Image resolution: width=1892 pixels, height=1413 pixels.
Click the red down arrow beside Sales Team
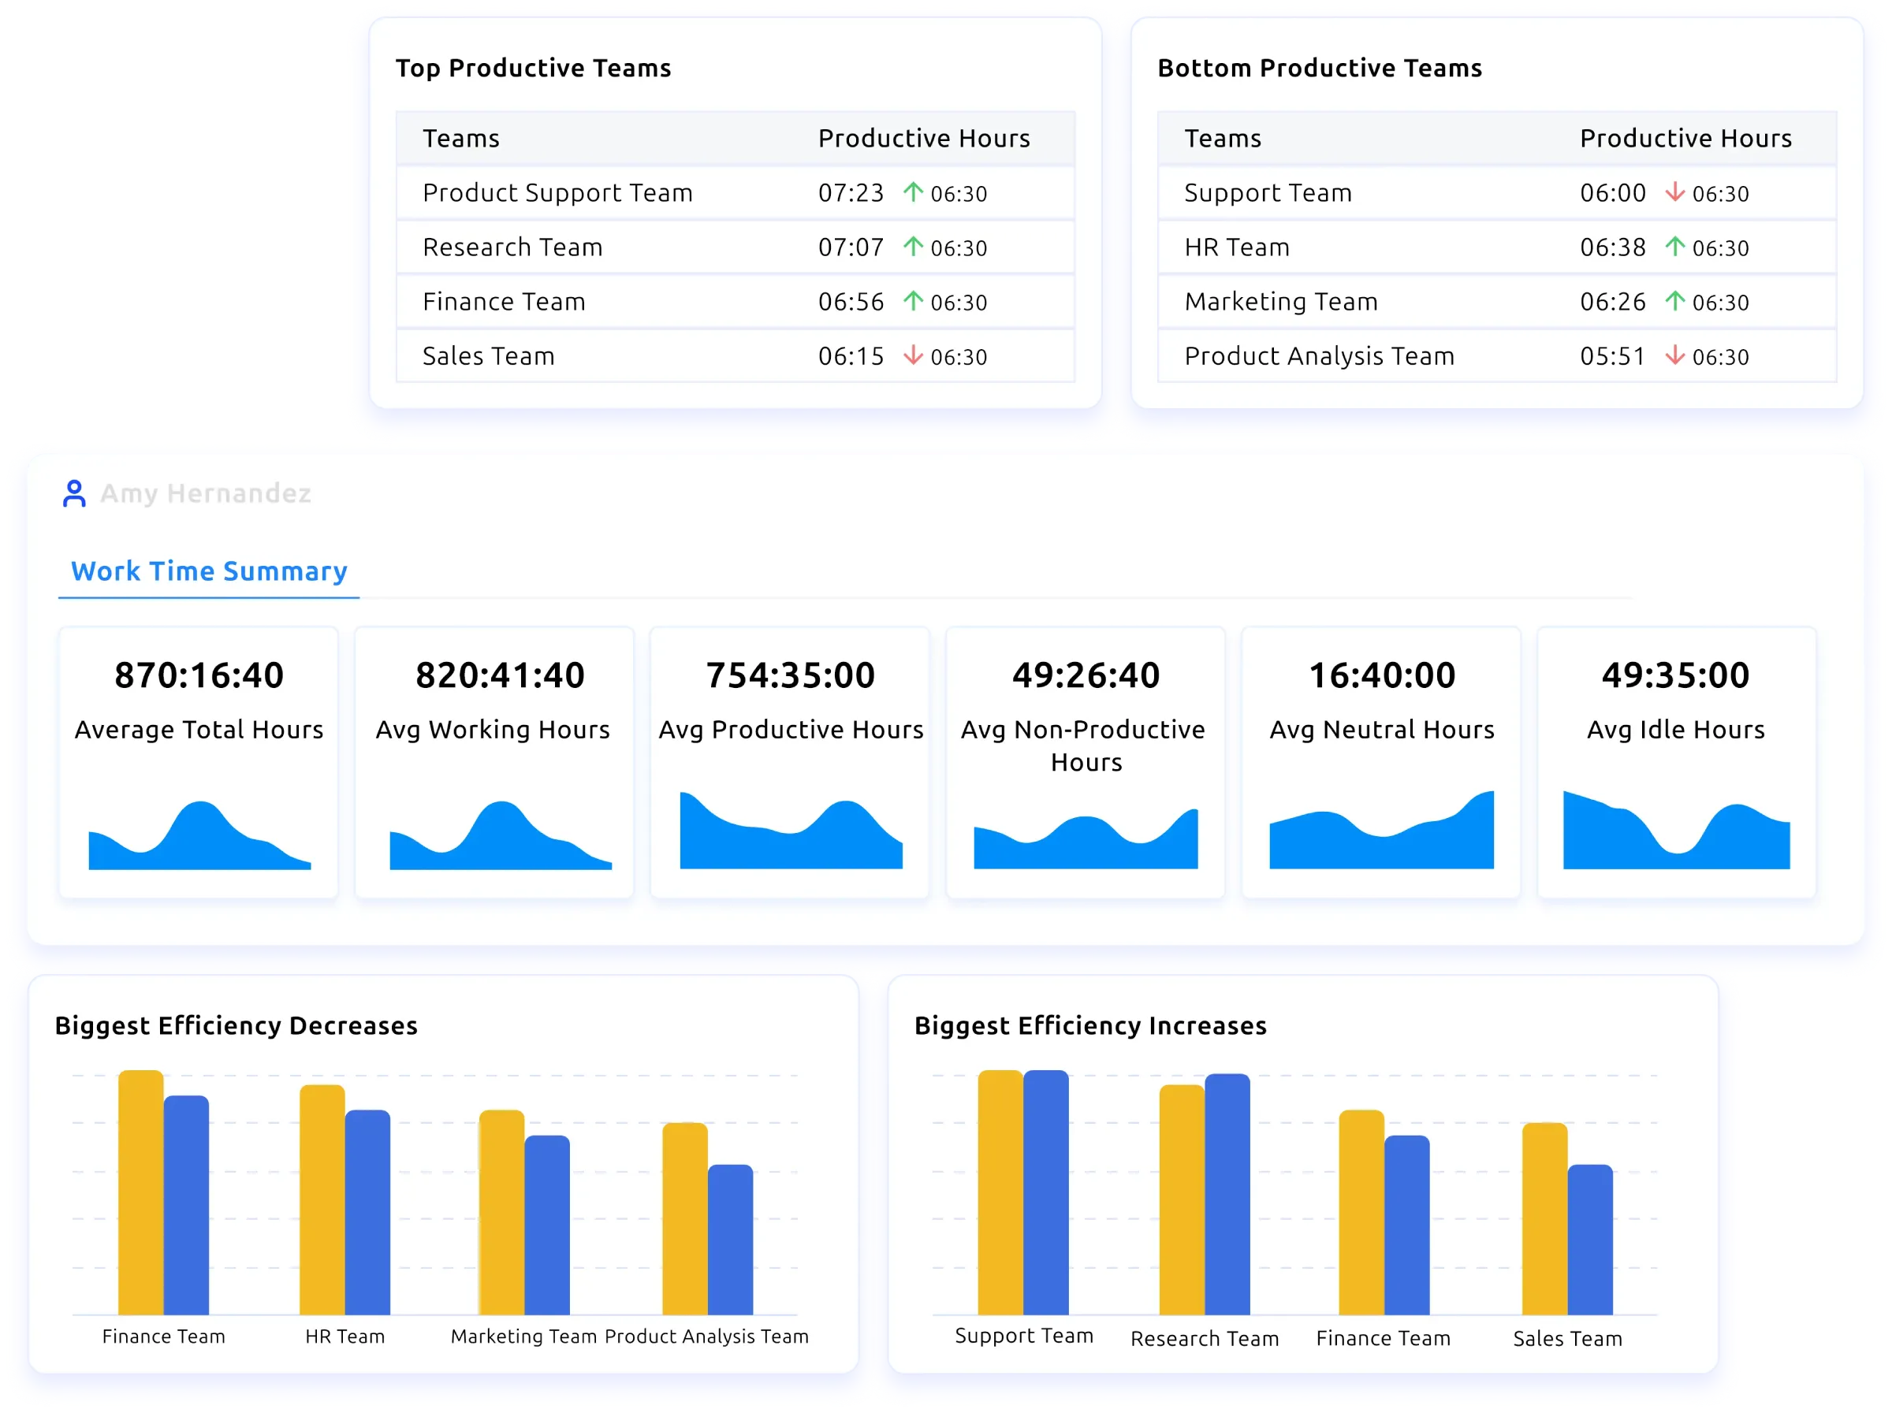tap(914, 356)
